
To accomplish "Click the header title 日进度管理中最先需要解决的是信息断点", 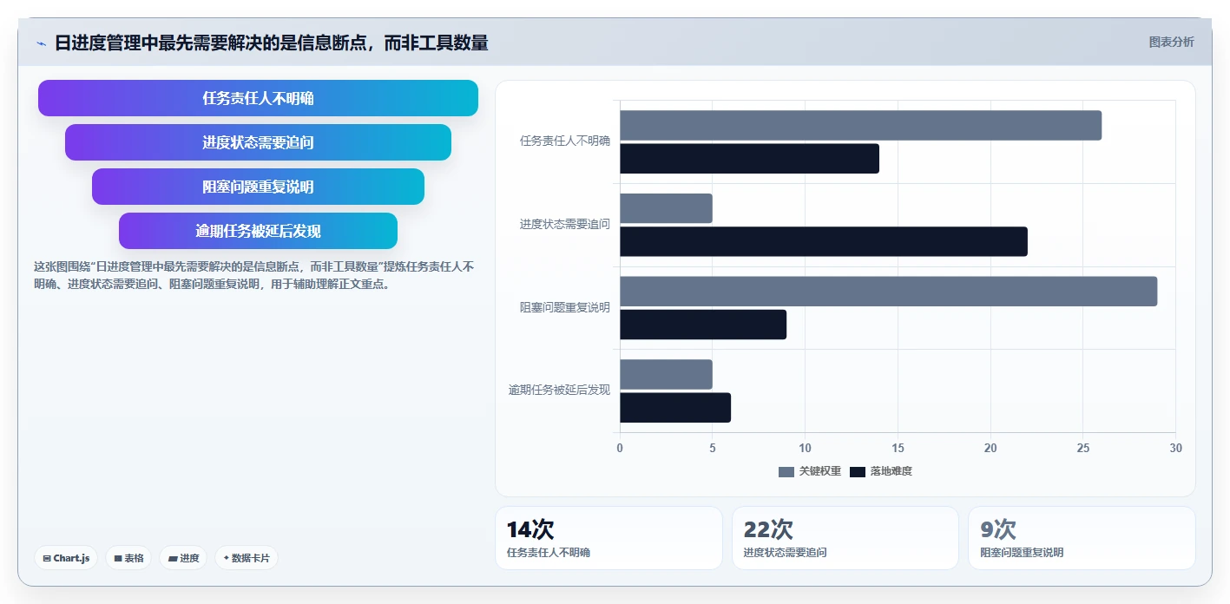I will point(272,43).
